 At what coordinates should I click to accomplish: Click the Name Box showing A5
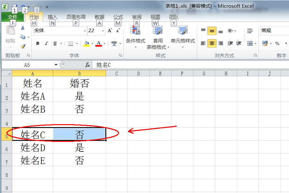tap(27, 65)
